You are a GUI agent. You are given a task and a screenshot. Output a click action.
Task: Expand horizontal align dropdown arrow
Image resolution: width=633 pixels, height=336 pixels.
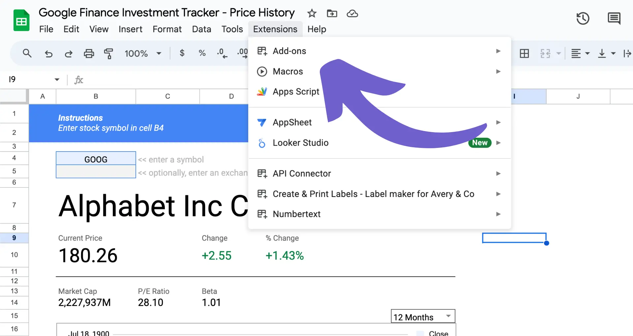coord(588,53)
